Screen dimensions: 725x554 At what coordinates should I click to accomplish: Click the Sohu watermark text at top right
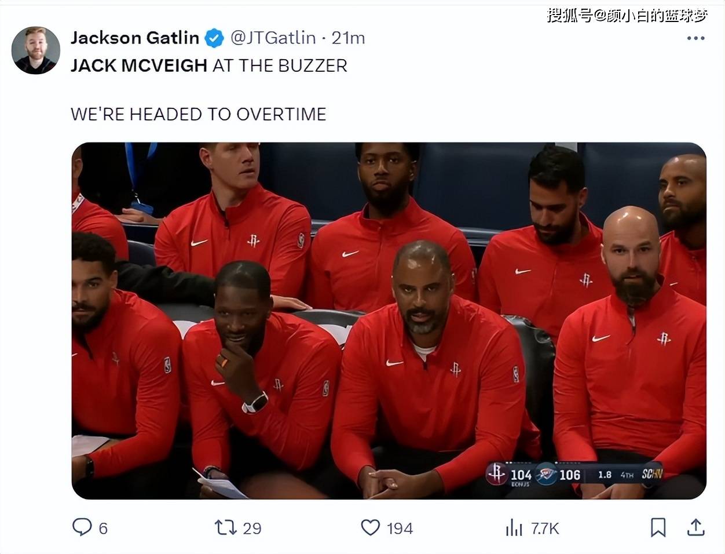(x=628, y=15)
